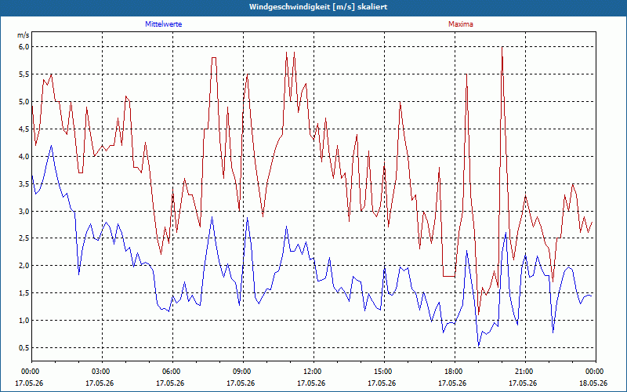627x392 pixels.
Task: Click the 06:00 time axis label
Action: pyautogui.click(x=172, y=372)
